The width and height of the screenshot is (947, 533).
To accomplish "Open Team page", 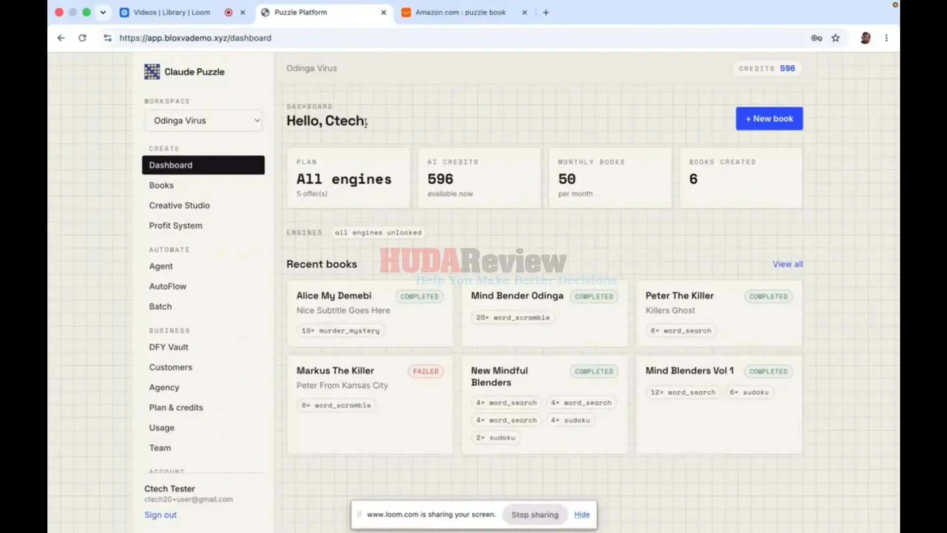I will 160,448.
